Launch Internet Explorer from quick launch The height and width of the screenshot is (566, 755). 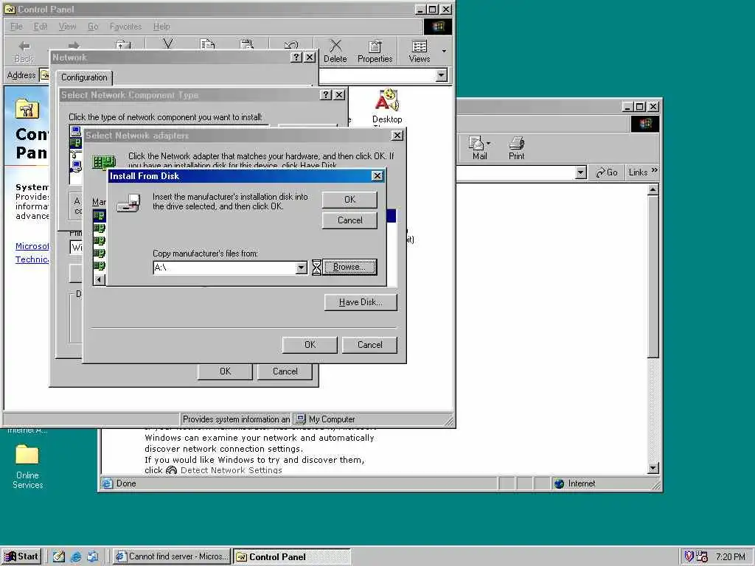click(76, 556)
